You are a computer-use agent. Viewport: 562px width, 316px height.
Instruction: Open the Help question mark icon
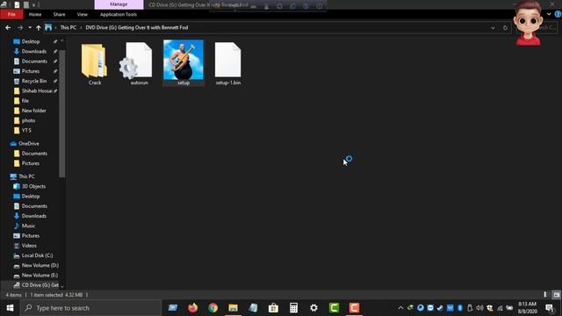[x=558, y=14]
